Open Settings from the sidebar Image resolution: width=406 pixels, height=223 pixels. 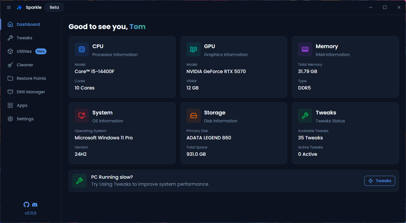[25, 119]
